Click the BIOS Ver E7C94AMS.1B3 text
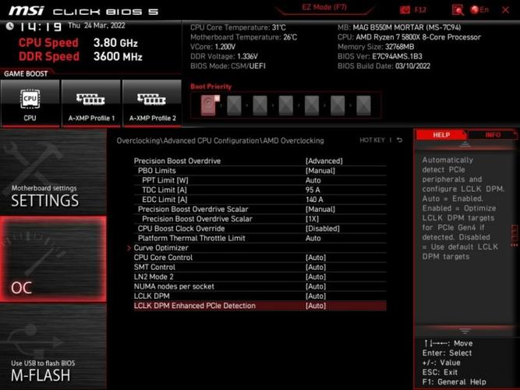 [x=380, y=56]
